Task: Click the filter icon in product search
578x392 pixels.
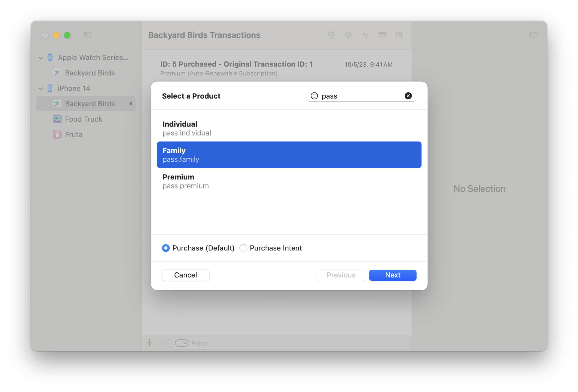Action: (x=314, y=96)
